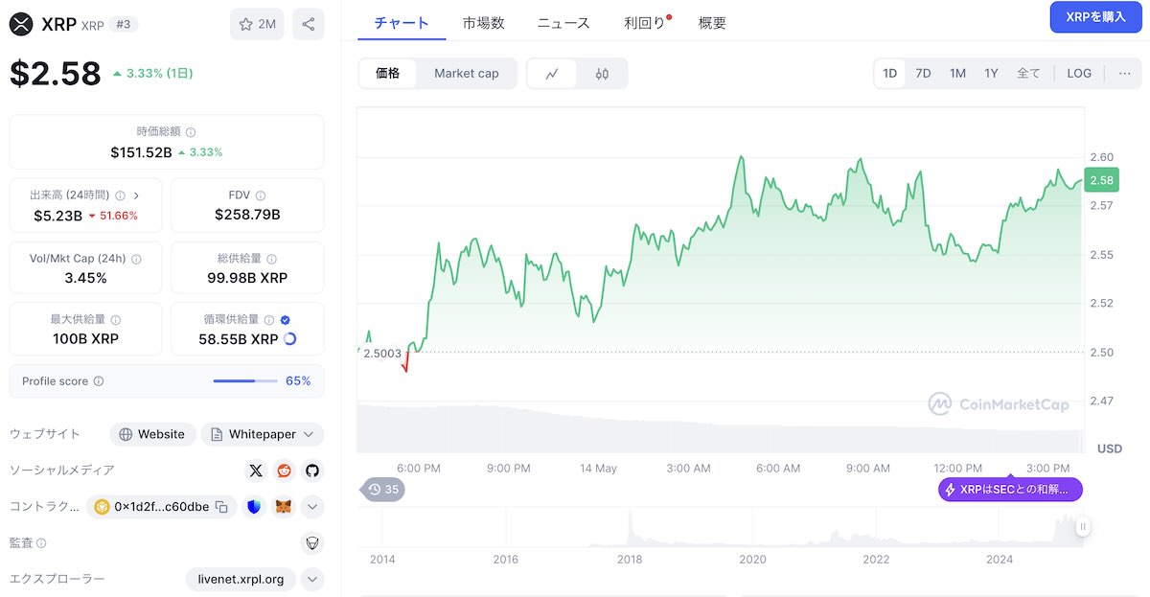
Task: Open the 市場数 tab
Action: coord(483,23)
